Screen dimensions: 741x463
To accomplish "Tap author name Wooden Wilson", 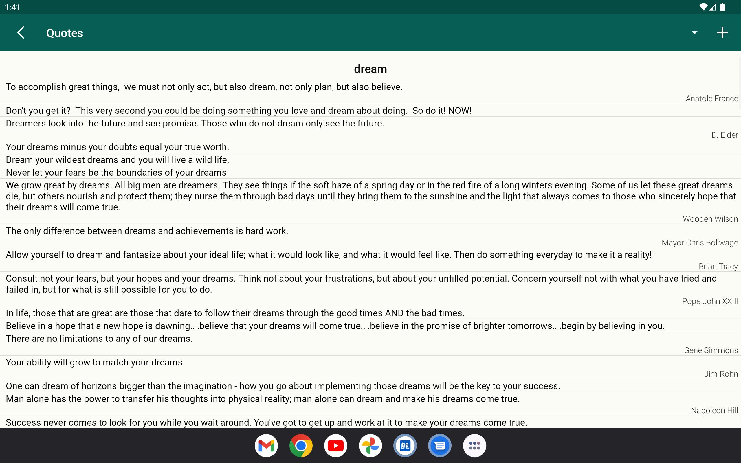I will (x=710, y=219).
